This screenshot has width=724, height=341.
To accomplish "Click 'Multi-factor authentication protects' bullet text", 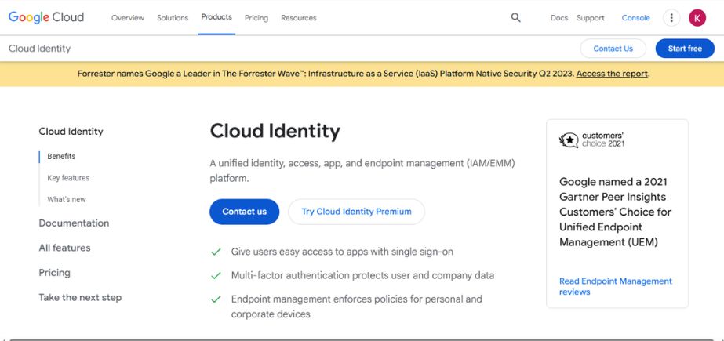I will (362, 275).
